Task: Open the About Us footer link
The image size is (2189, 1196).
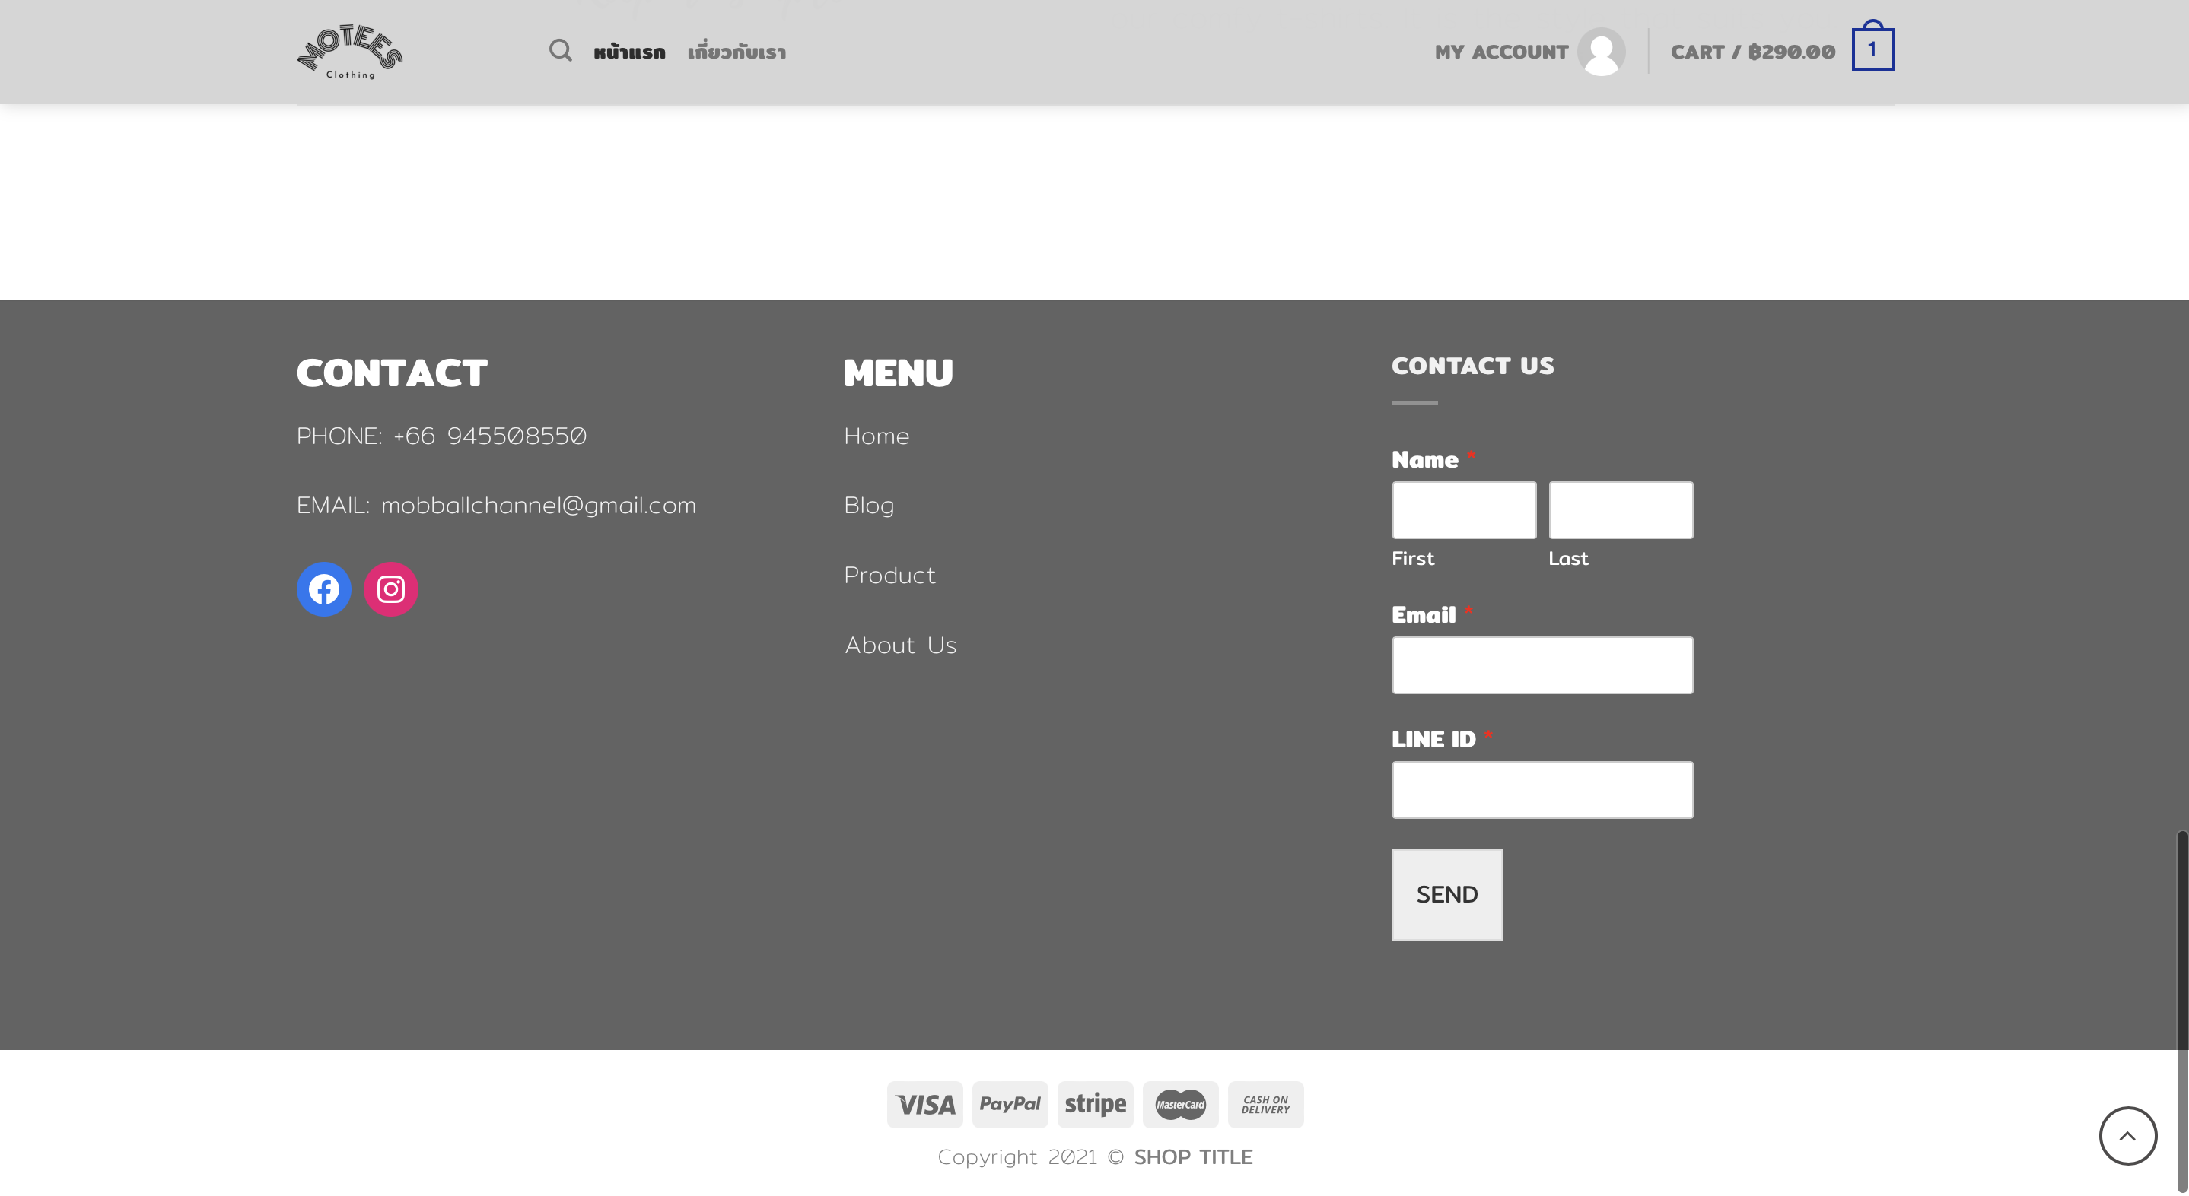Action: tap(900, 646)
